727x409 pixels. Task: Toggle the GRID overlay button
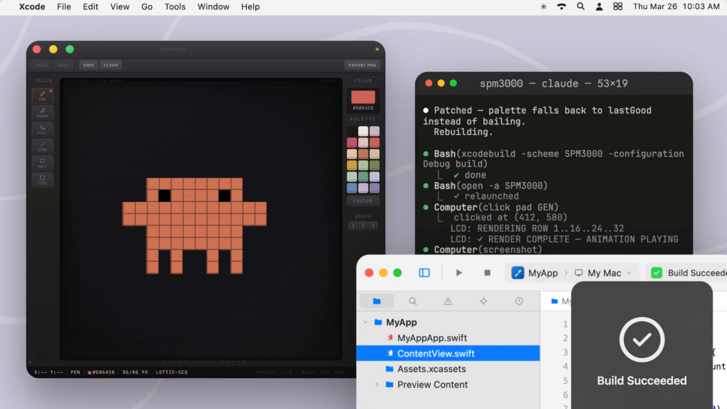coord(89,65)
